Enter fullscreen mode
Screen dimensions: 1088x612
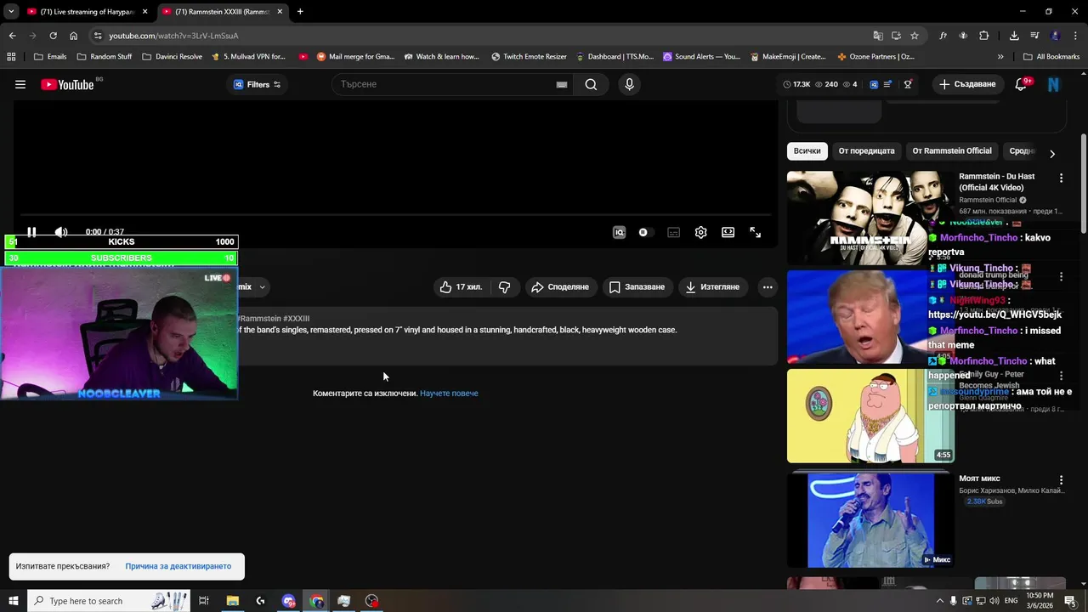755,232
